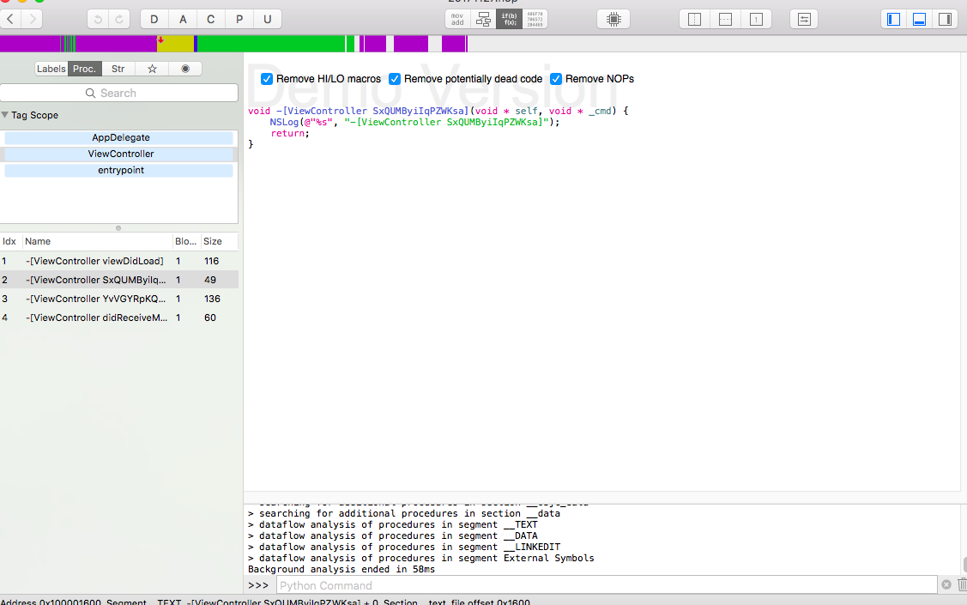The image size is (967, 605).
Task: Collapse the Tag Scope disclosure triangle
Action: pos(5,115)
